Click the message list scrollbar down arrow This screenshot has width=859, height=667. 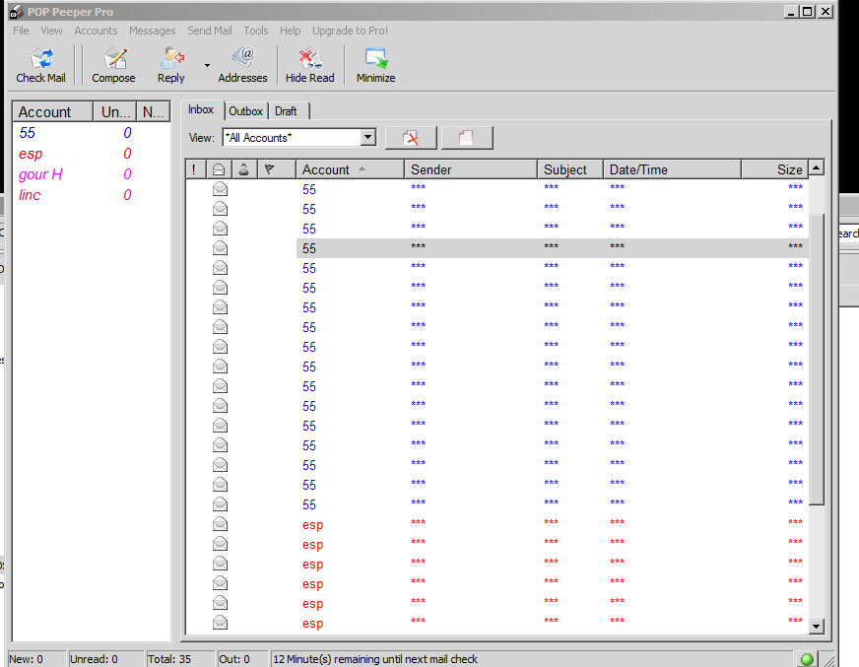pyautogui.click(x=817, y=626)
